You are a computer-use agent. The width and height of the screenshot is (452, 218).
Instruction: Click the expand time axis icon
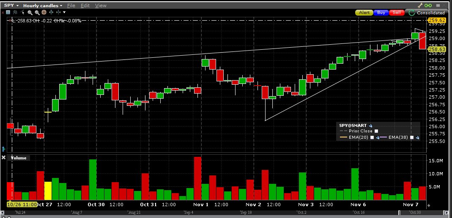51,12
